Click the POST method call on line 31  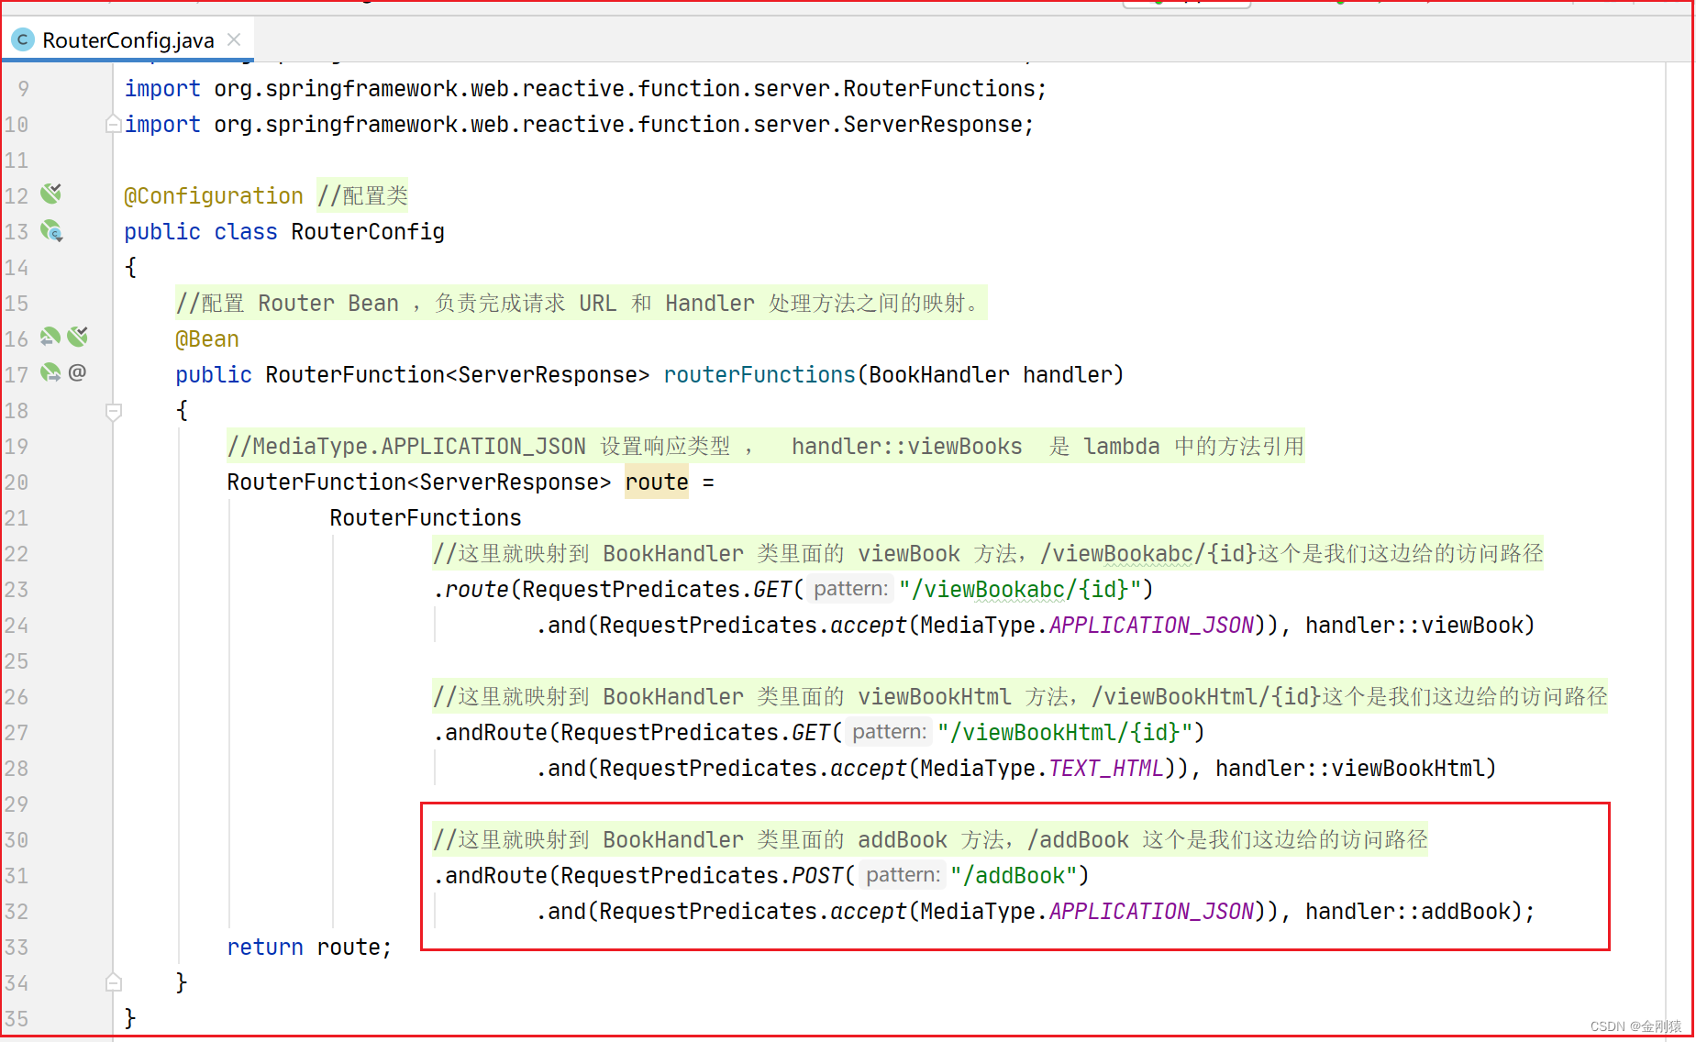[817, 876]
